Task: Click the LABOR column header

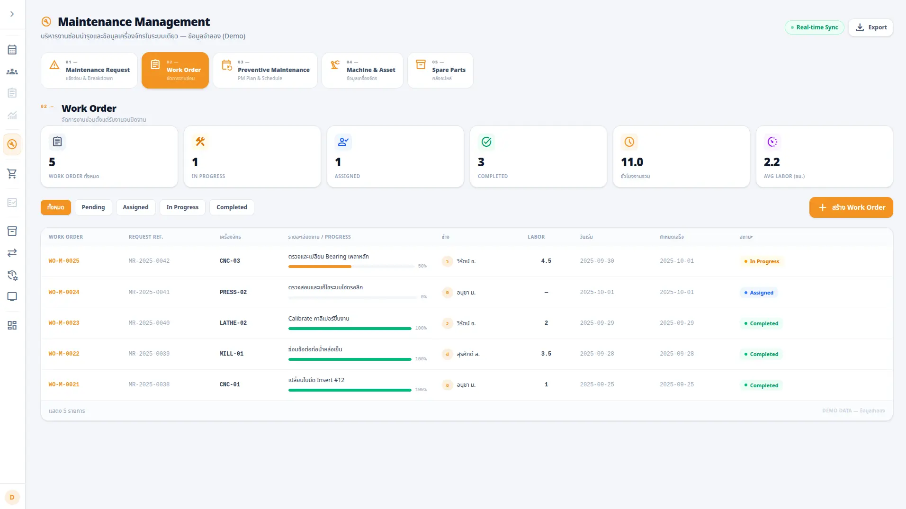Action: click(x=536, y=237)
